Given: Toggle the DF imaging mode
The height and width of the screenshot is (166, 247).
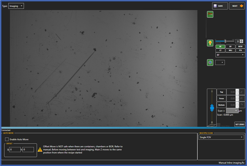Looking at the screenshot, I should click(x=230, y=47).
